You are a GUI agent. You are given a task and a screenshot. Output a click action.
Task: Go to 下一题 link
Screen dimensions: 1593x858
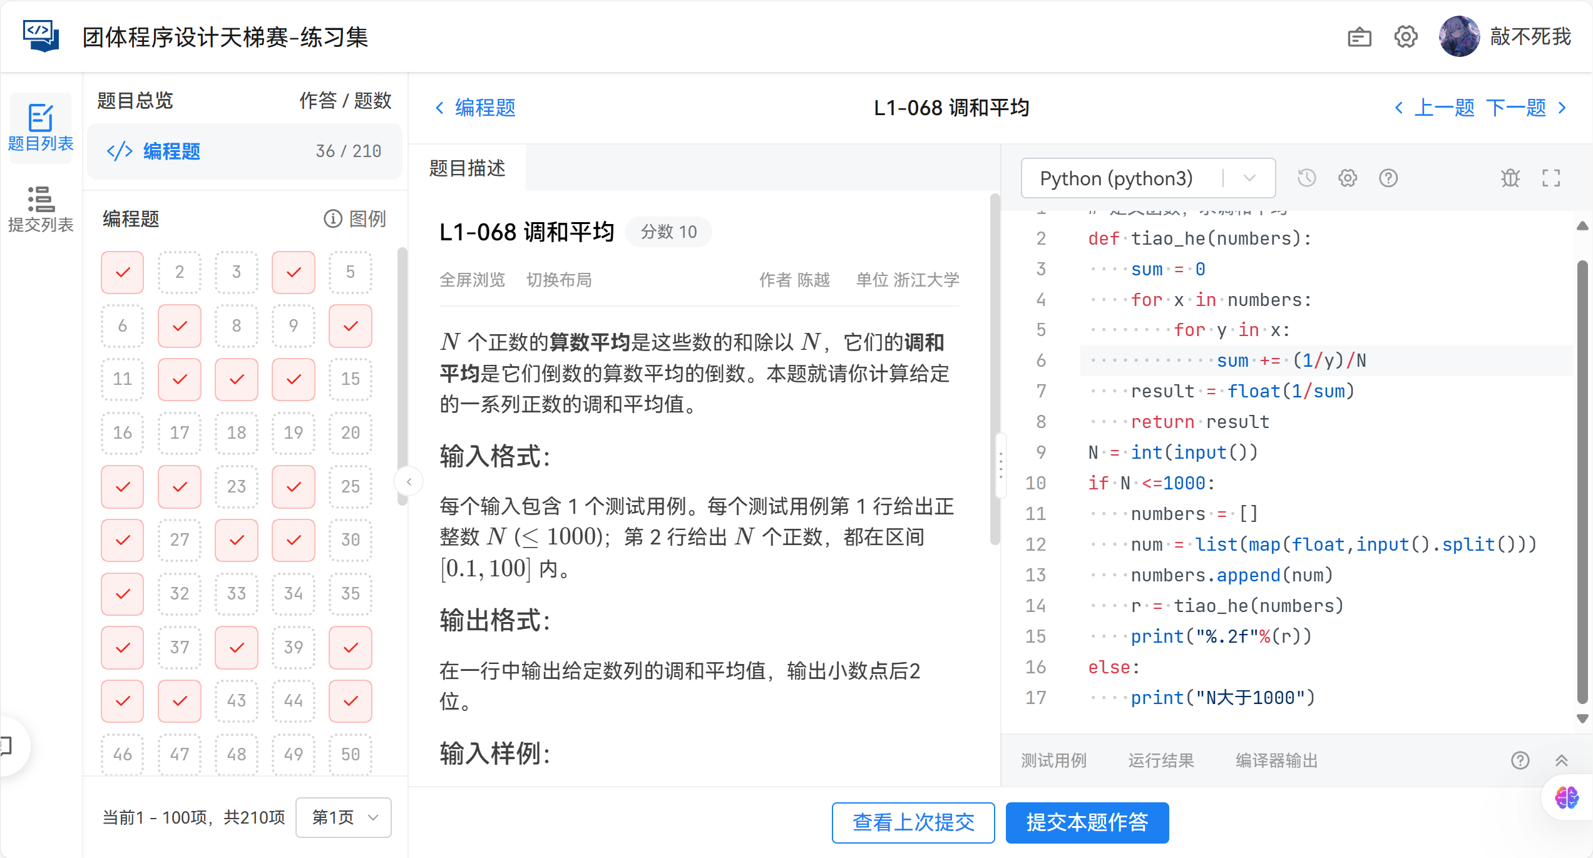pyautogui.click(x=1515, y=108)
